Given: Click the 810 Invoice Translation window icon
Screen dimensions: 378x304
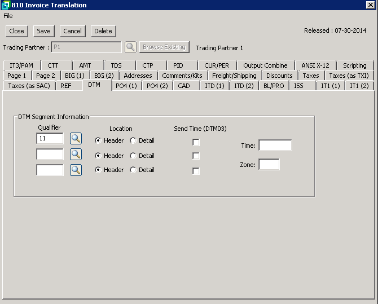Looking at the screenshot, I should tap(6, 5).
